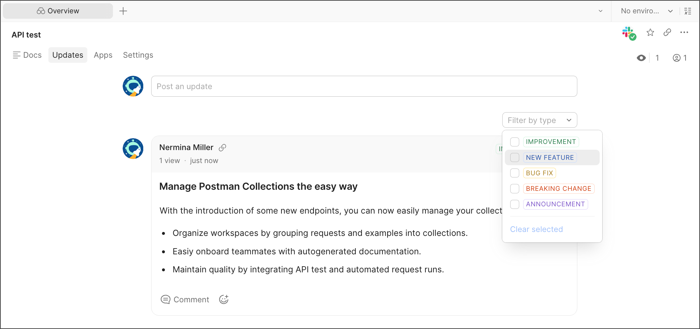
Task: Go to the Settings tab
Action: pos(138,55)
